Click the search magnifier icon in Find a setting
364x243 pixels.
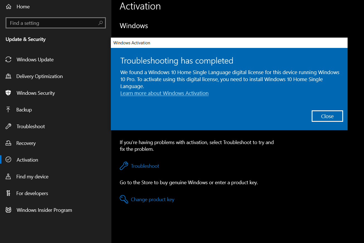coord(101,23)
